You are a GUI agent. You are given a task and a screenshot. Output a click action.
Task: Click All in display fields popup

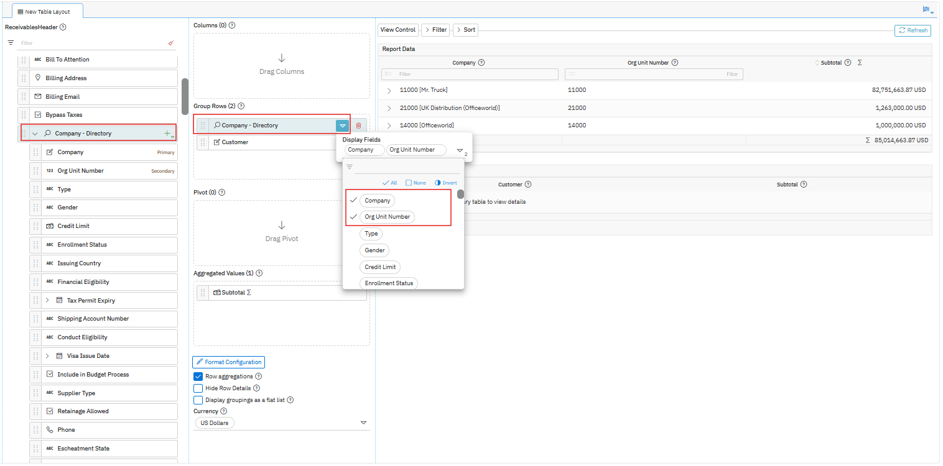click(389, 183)
